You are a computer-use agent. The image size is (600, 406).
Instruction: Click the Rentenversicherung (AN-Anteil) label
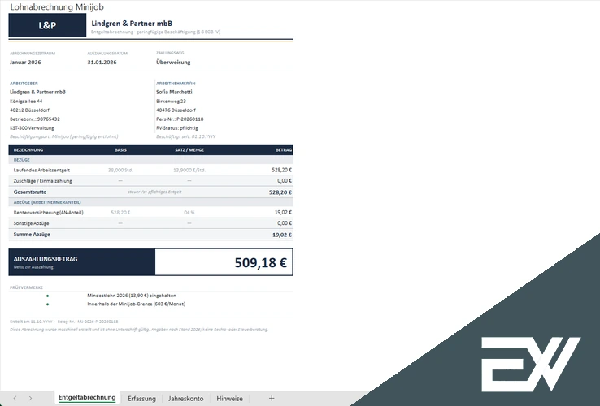click(48, 212)
